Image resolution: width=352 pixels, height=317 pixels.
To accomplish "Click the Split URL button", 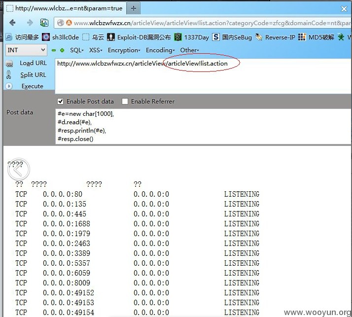I will [33, 75].
